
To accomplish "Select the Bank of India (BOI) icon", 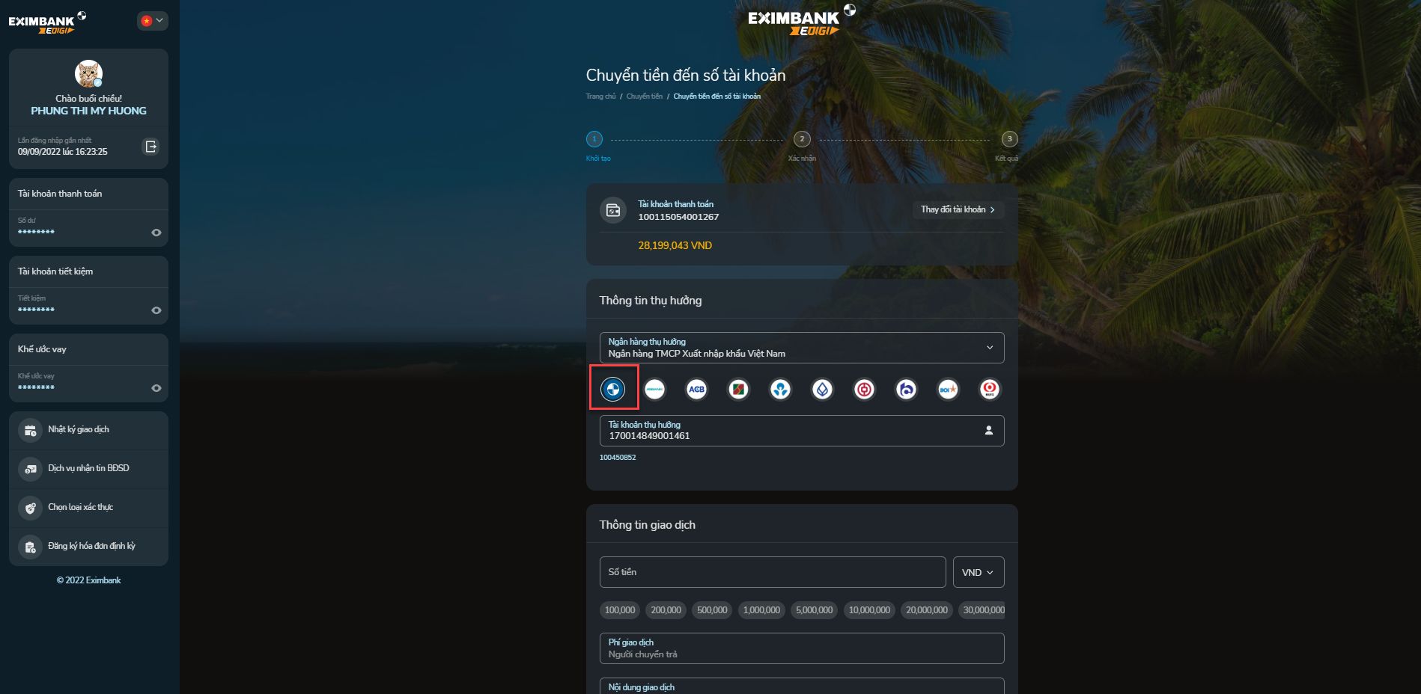I will click(x=948, y=389).
